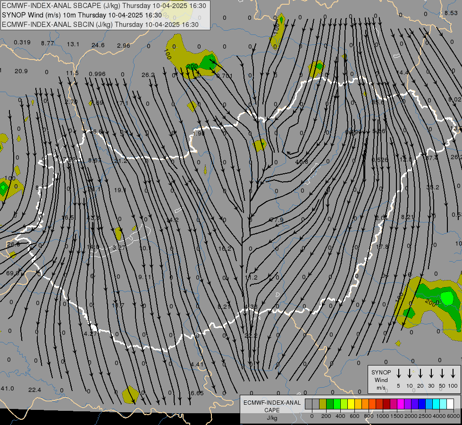Pick the bright magenta CAPE legend swatch
The image size is (462, 425).
tap(401, 404)
